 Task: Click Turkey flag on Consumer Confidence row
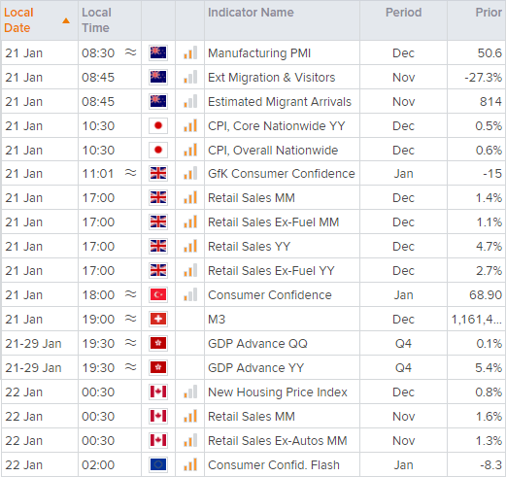tap(158, 294)
